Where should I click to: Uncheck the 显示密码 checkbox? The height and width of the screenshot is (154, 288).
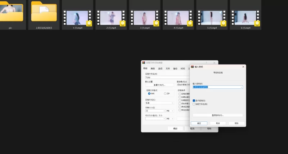tap(194, 101)
